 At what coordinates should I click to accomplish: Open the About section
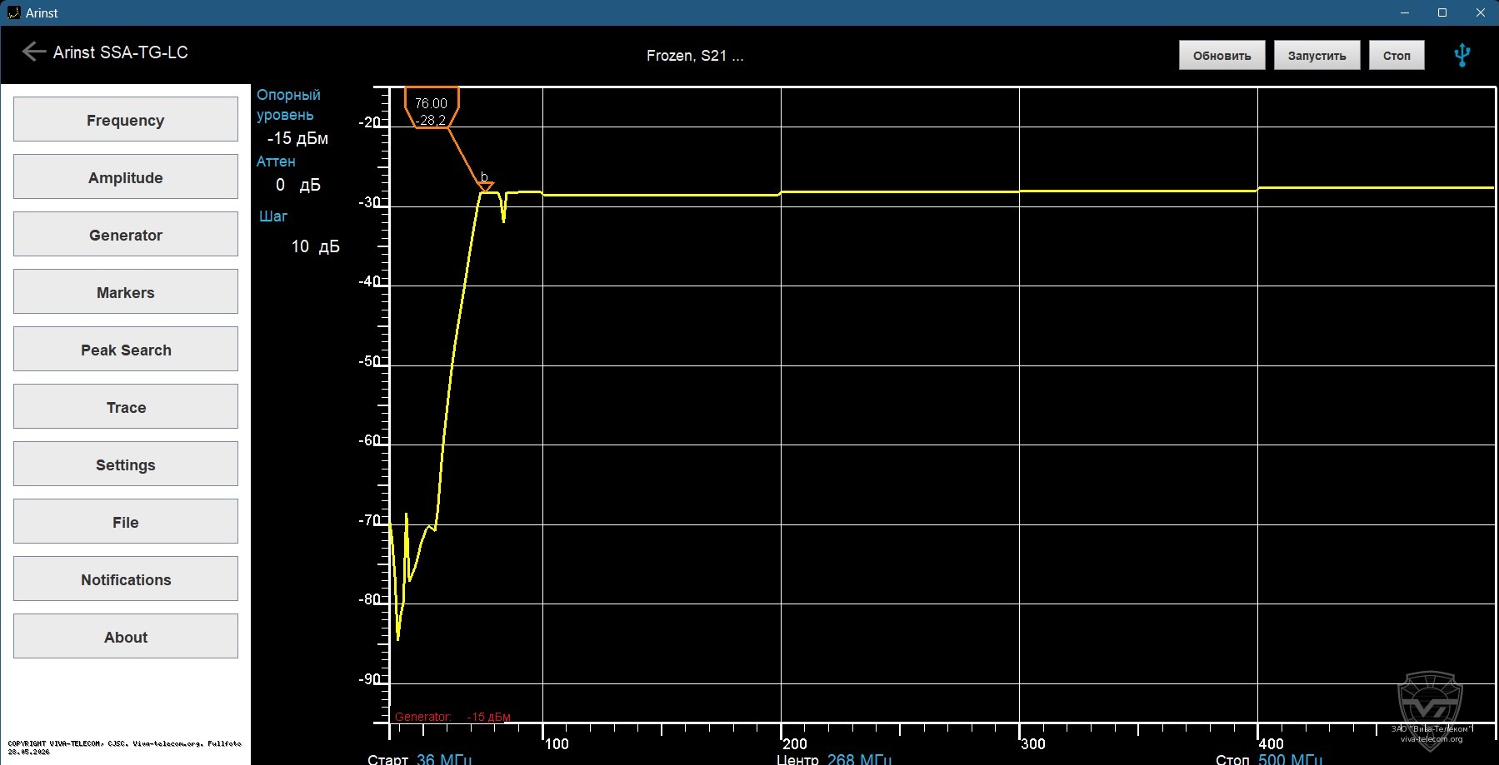[126, 636]
